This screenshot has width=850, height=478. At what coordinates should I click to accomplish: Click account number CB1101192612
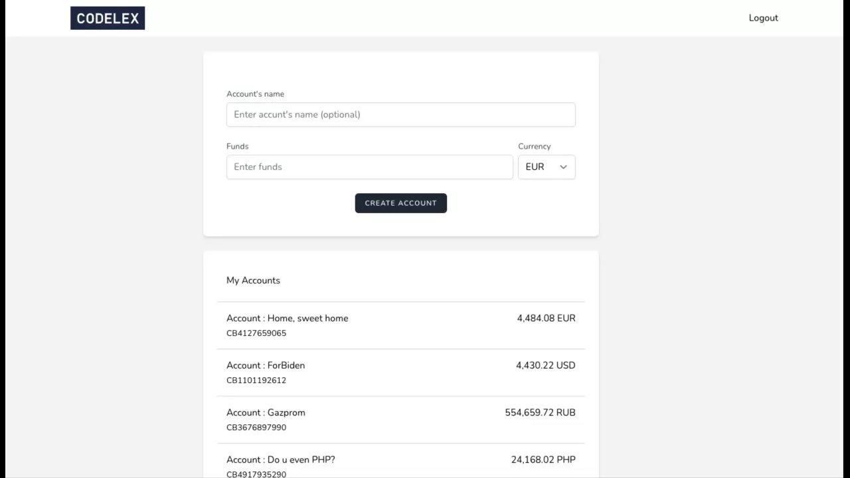[x=256, y=380]
